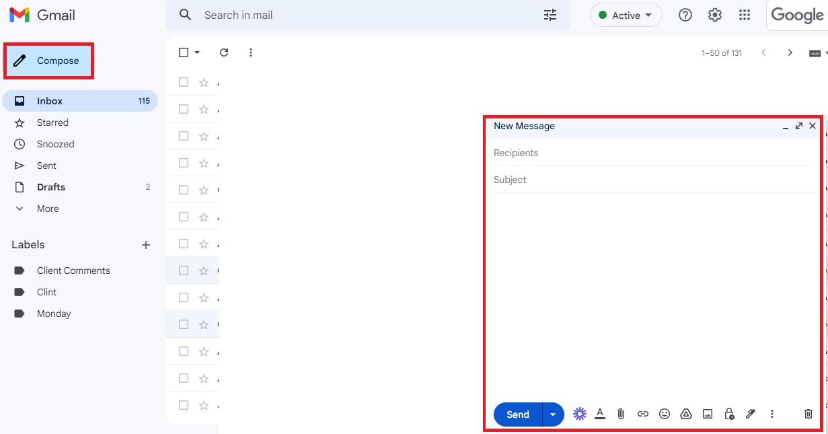
Task: Open the Google apps grid
Action: pos(745,15)
